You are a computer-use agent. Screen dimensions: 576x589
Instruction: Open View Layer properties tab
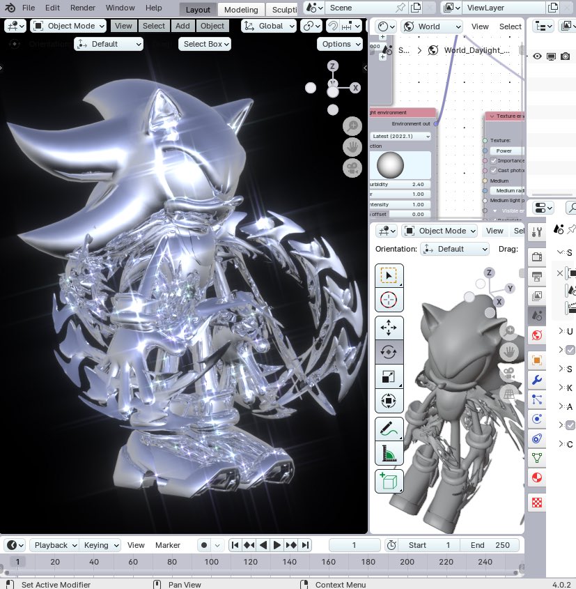pos(537,296)
